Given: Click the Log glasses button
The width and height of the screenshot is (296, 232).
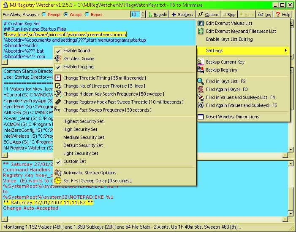Looking at the screenshot, I should tap(265, 14).
